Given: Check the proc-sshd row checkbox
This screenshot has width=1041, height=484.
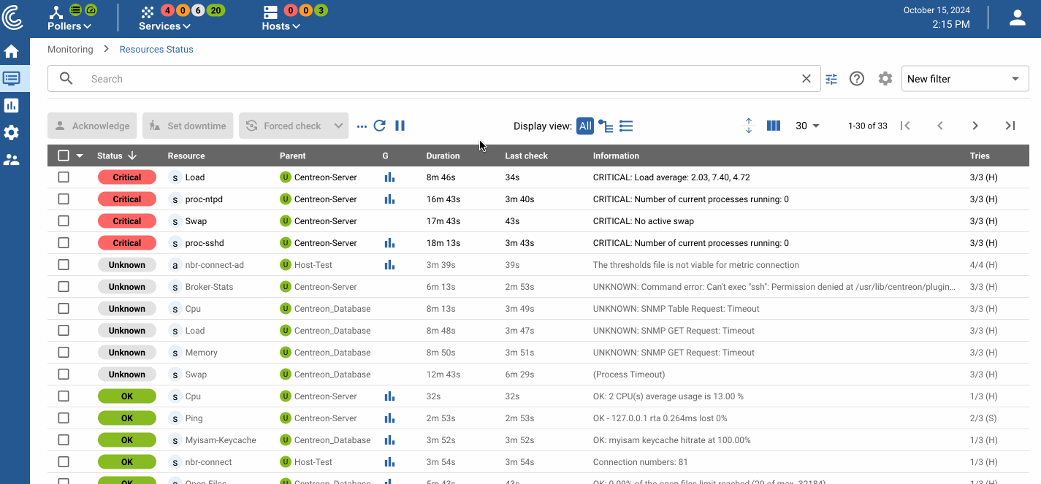Looking at the screenshot, I should tap(64, 243).
